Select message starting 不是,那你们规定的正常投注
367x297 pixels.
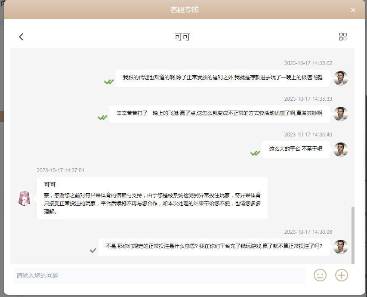214,246
